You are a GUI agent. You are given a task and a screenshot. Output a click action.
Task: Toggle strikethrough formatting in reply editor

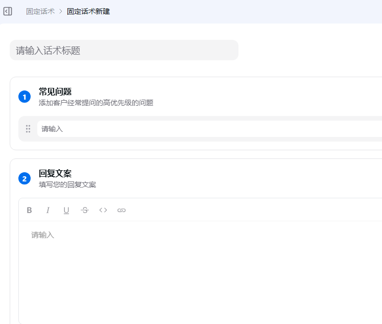tap(85, 210)
